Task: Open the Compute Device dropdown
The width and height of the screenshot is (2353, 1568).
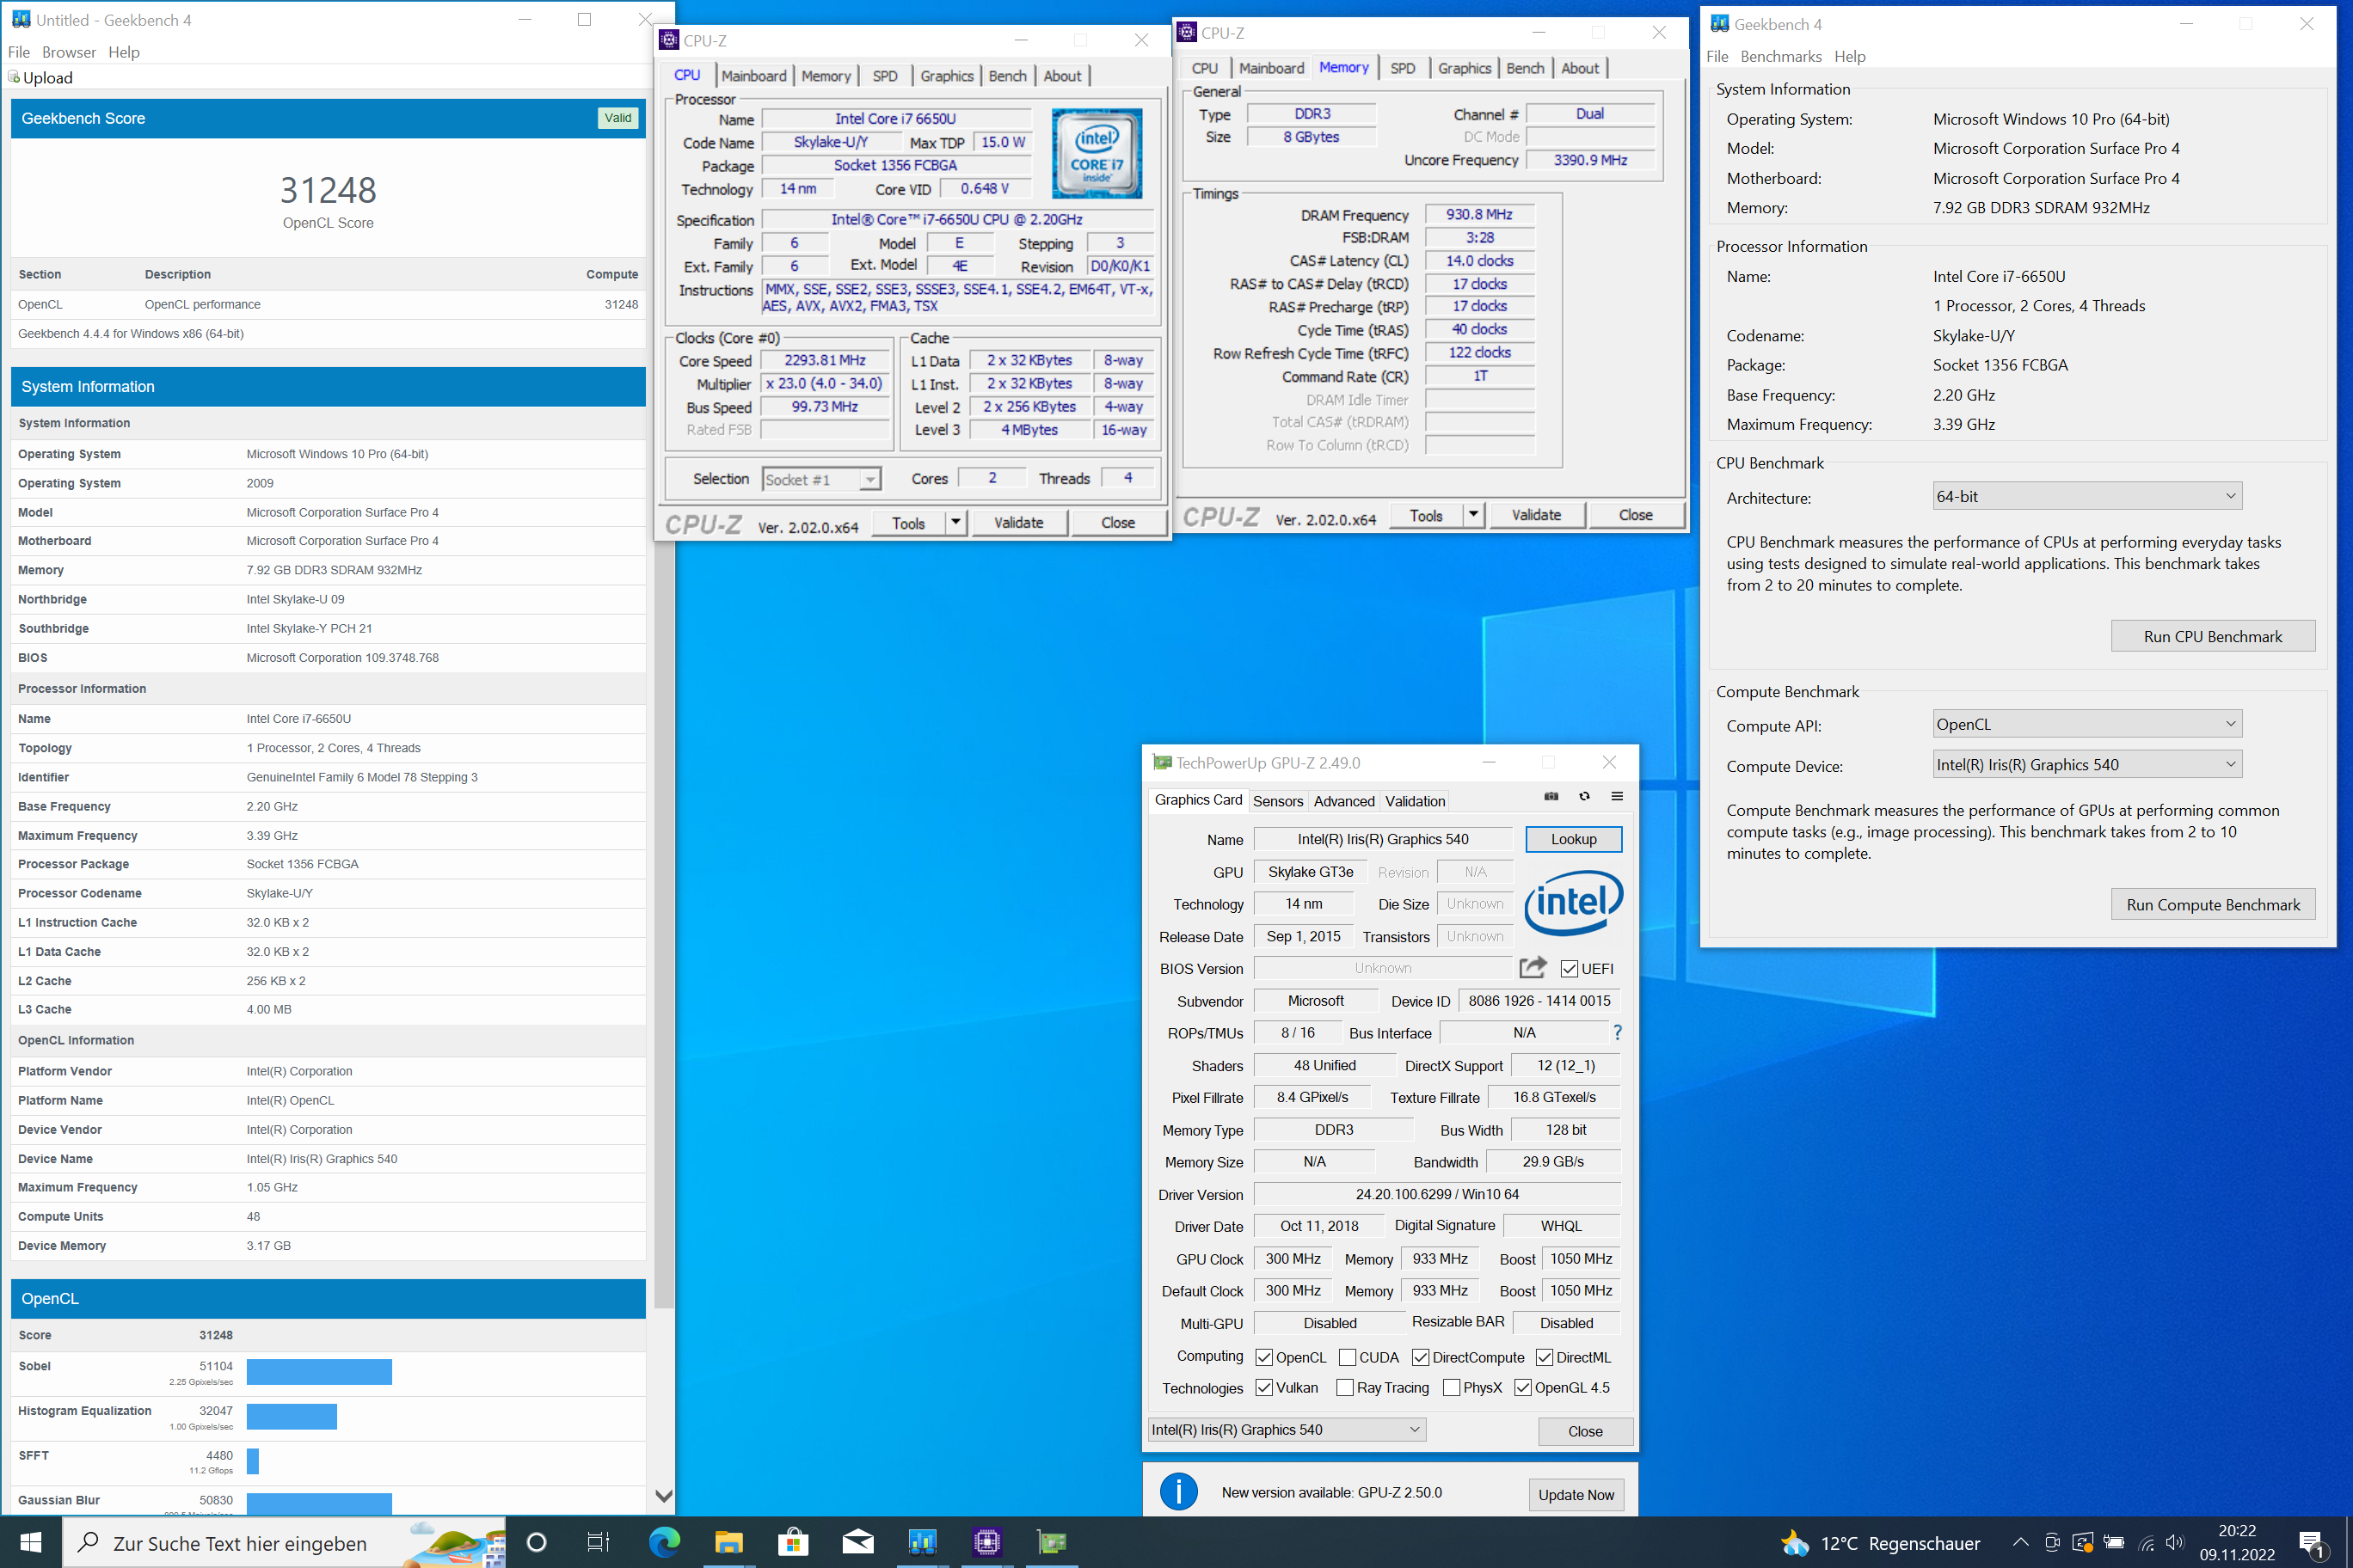Action: (x=2087, y=764)
